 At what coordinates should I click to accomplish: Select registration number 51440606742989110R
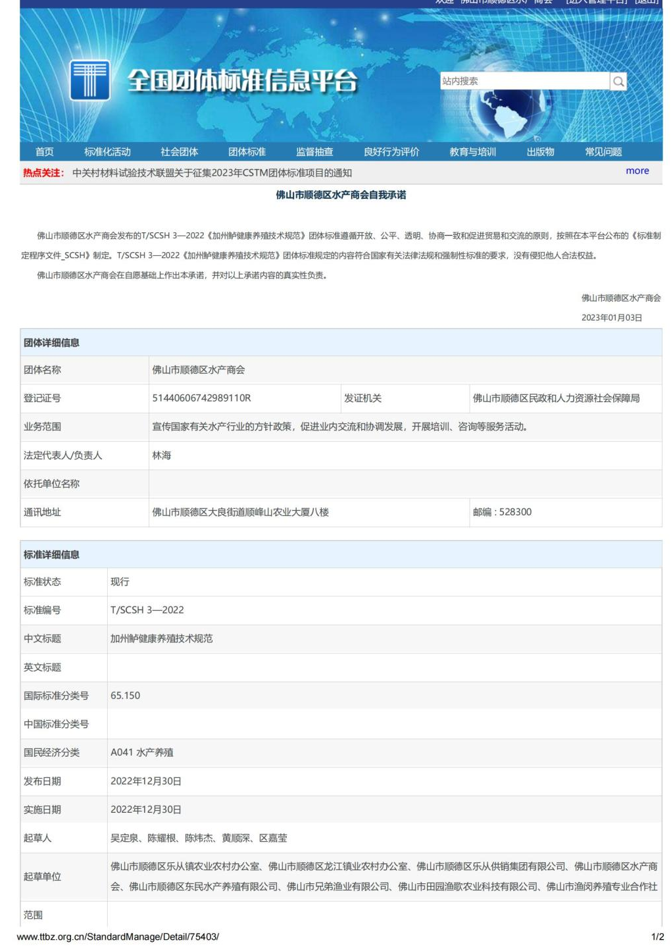tap(201, 398)
